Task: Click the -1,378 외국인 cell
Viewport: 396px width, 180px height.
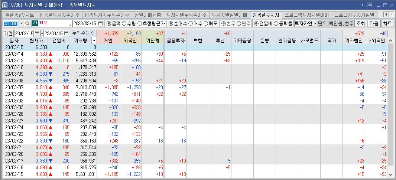Action: click(130, 87)
